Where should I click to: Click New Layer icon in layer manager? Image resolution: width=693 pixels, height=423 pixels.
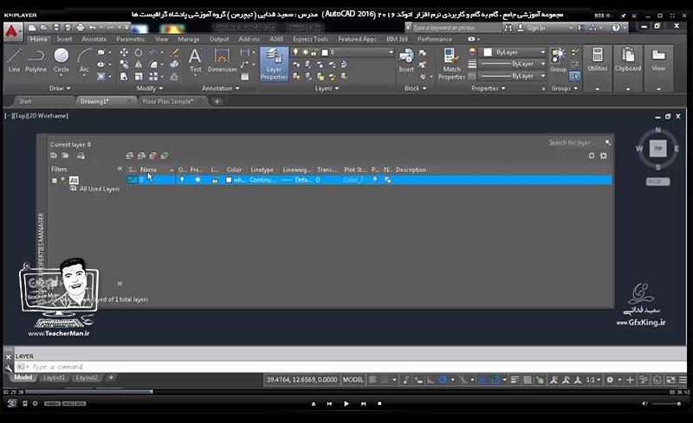129,156
